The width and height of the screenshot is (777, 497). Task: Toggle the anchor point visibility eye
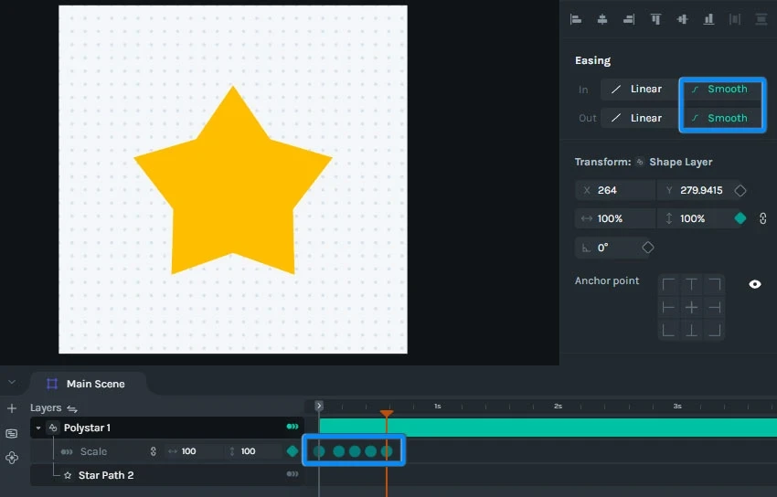[755, 284]
